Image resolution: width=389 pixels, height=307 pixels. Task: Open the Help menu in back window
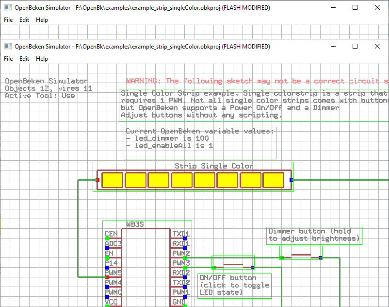tap(42, 20)
